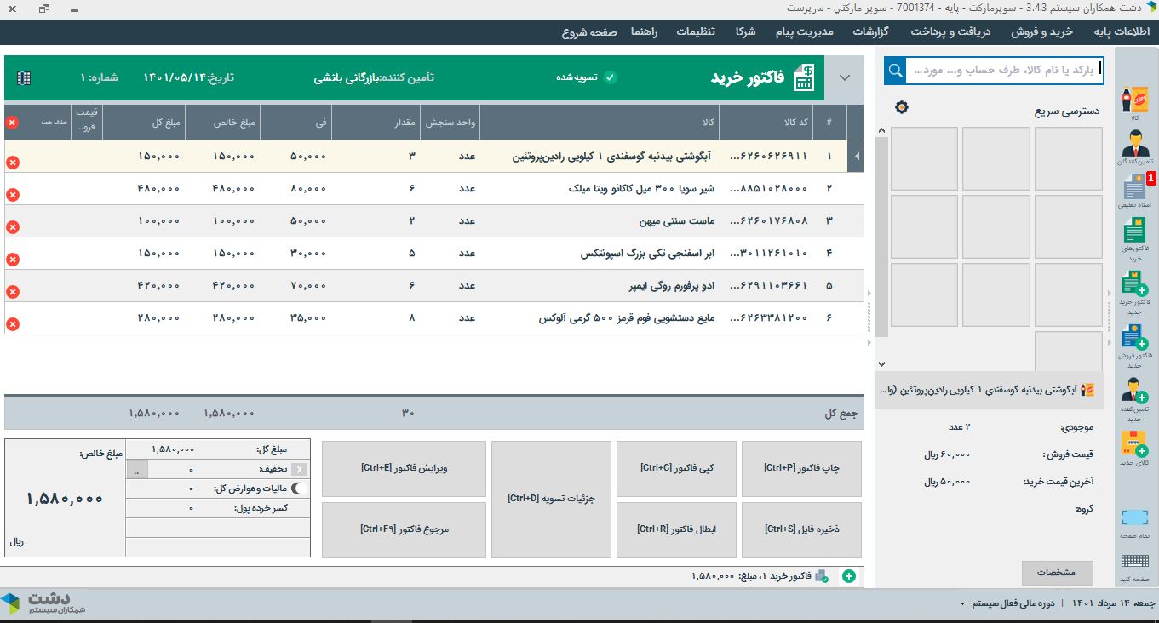
Task: Open جزئیات تسویه settlement details
Action: (x=551, y=500)
